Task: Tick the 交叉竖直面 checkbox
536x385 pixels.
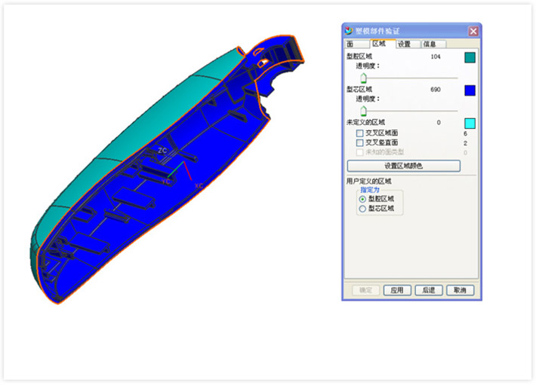Action: tap(360, 142)
